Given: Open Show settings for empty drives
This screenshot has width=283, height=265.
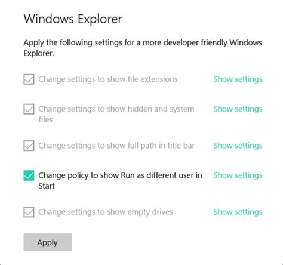Looking at the screenshot, I should pos(238,212).
